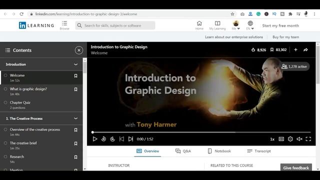Show the 1,278 active learners
Viewport: 320px width, 180px height.
coord(294,66)
